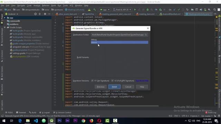Open settings.gradle in project tree

[19, 53]
